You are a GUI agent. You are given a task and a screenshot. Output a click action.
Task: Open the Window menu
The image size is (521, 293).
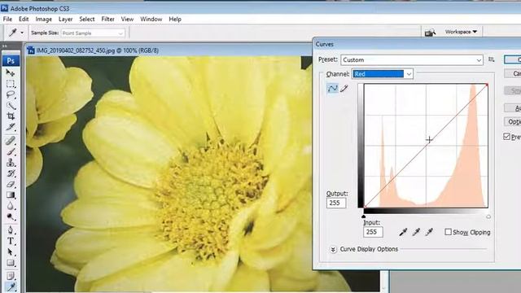[151, 20]
